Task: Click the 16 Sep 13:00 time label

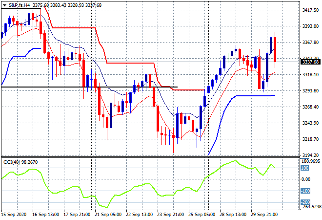Action: 45,215
